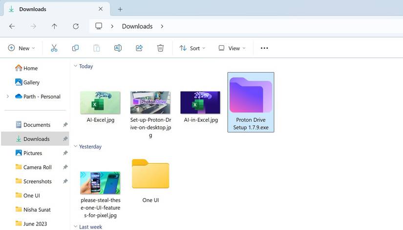Open the New dropdown menu
This screenshot has width=403, height=230.
[x=21, y=48]
